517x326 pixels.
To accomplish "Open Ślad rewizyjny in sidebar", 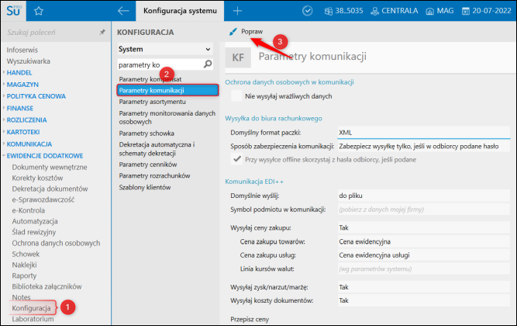I will (x=33, y=232).
